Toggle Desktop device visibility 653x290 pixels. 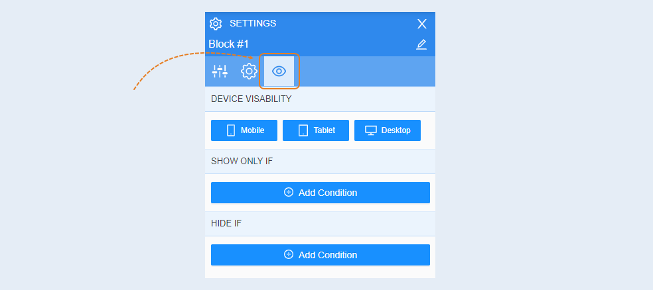click(x=388, y=130)
